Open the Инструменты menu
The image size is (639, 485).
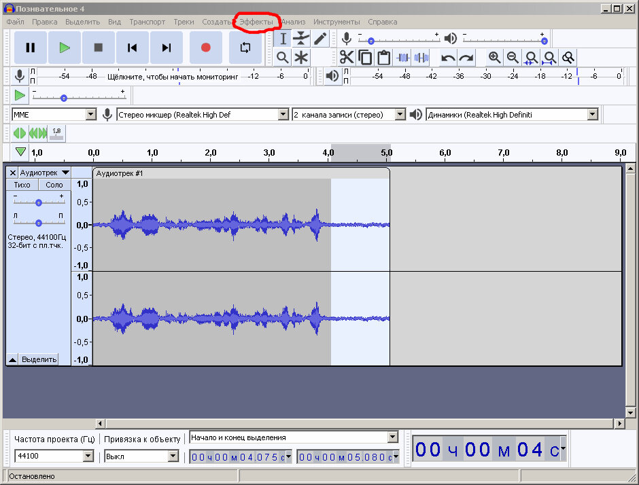point(336,22)
